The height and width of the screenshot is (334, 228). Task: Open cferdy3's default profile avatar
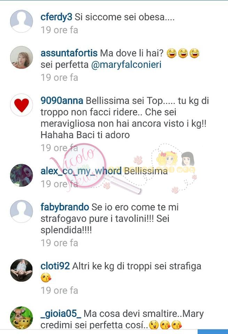point(22,21)
